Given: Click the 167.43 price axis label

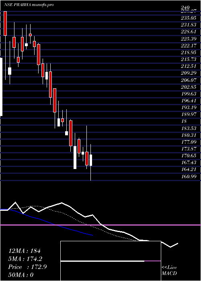Looking at the screenshot, I should (x=189, y=162).
